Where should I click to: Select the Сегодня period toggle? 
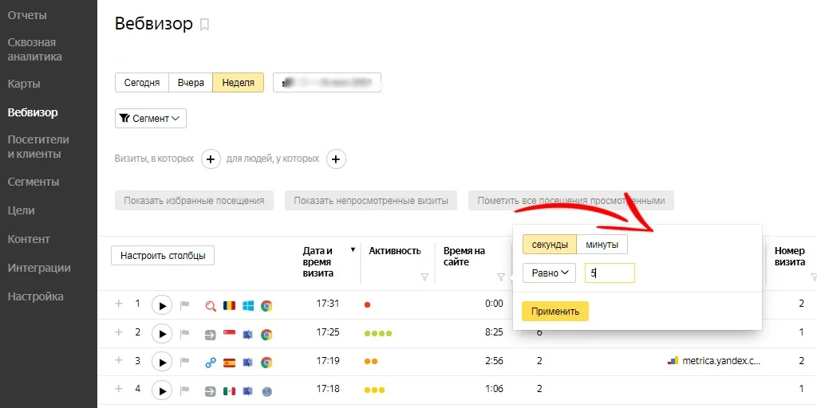point(142,83)
